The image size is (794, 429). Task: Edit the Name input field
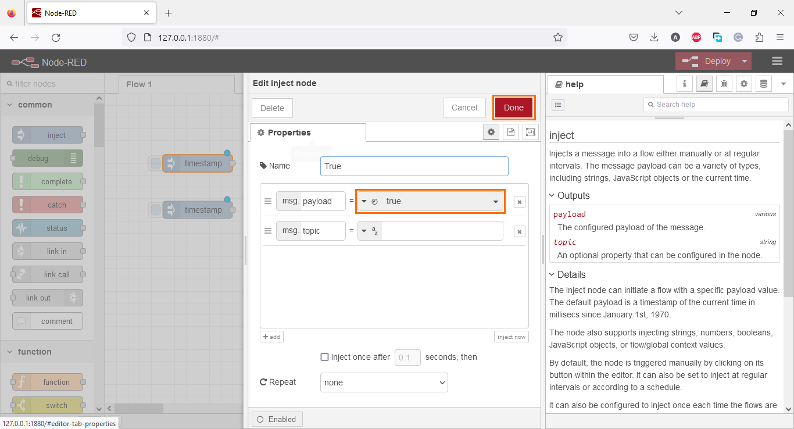point(414,166)
